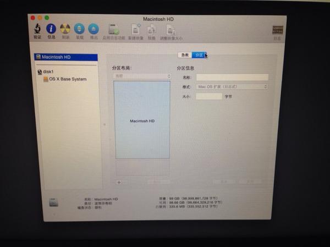330x247 pixels.
Task: Click the Macintosh HD icon in sidebar
Action: (x=38, y=57)
